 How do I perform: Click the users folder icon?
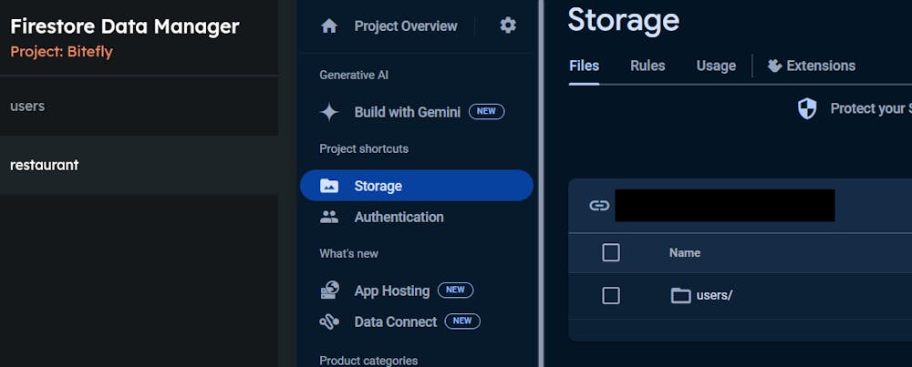coord(680,295)
